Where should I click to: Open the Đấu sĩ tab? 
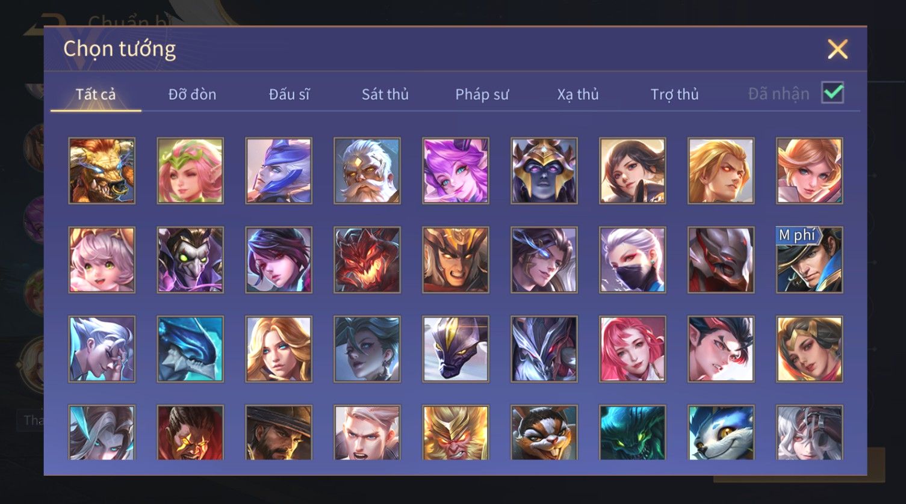tap(289, 94)
